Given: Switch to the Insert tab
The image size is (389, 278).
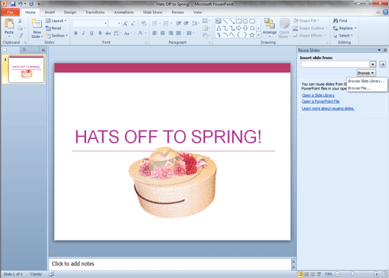Looking at the screenshot, I should 49,12.
